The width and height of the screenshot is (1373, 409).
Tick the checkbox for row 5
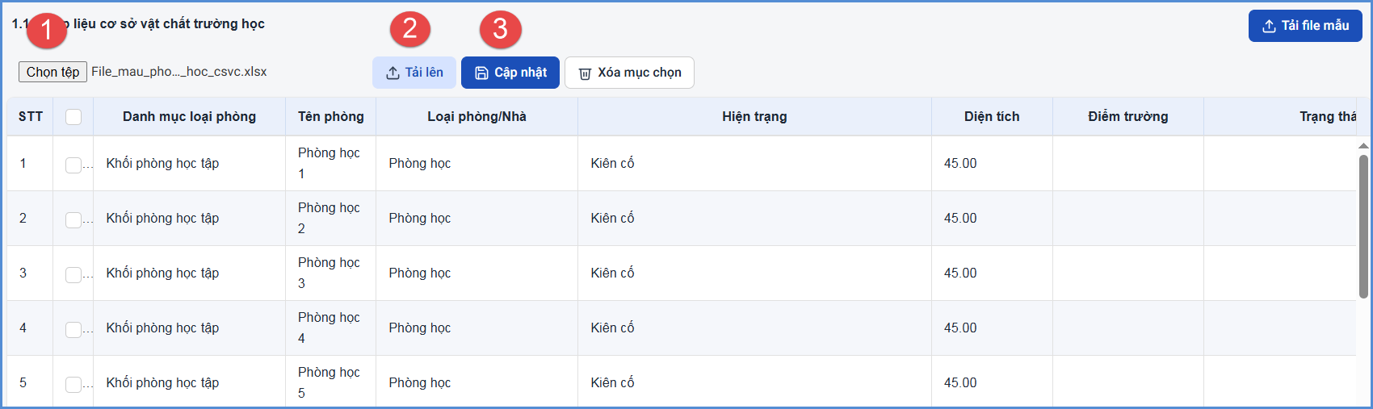coord(73,384)
